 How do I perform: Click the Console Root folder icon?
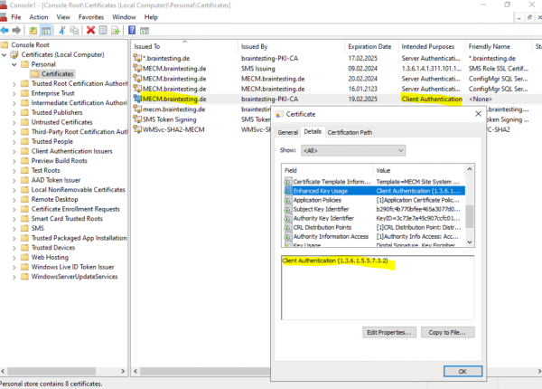[5, 44]
